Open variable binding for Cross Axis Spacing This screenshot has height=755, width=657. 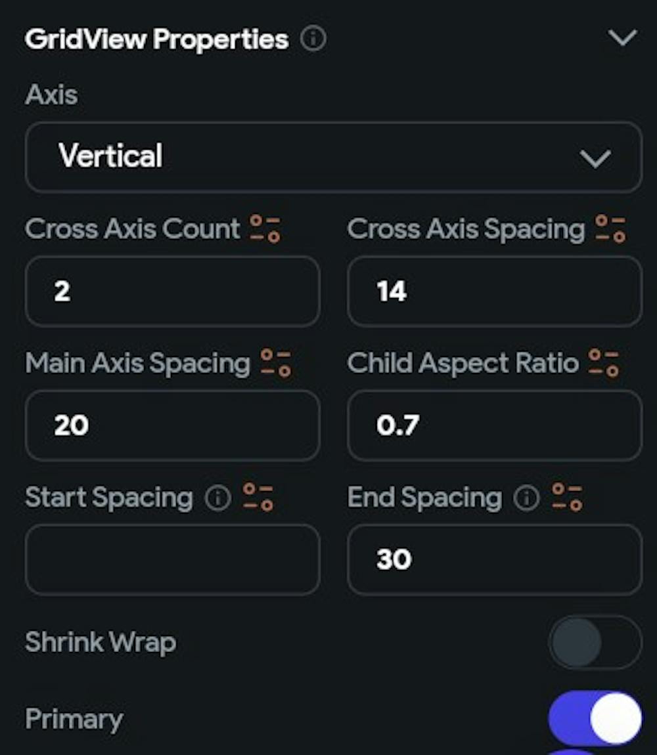point(610,229)
